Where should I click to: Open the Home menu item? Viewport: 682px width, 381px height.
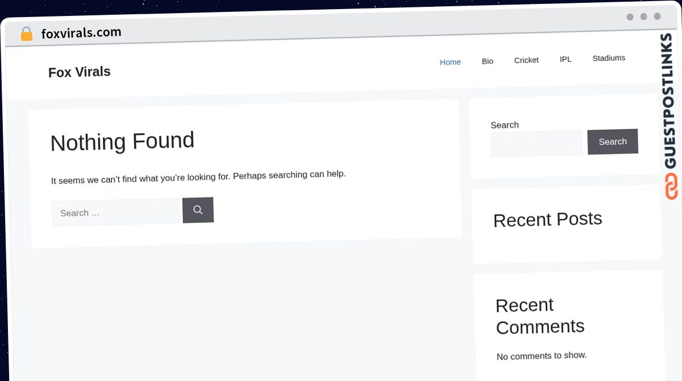(450, 62)
